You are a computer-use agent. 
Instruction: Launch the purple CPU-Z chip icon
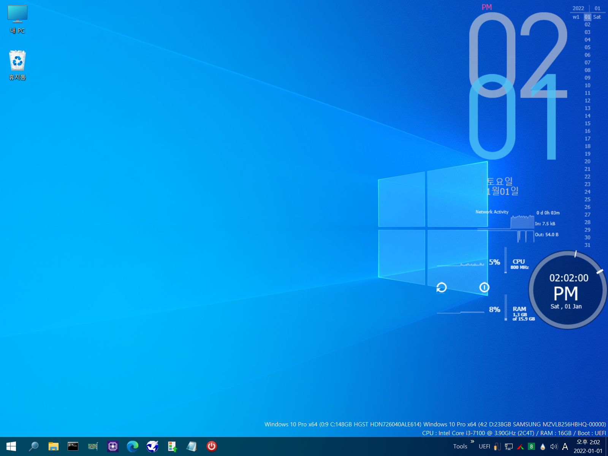(112, 446)
